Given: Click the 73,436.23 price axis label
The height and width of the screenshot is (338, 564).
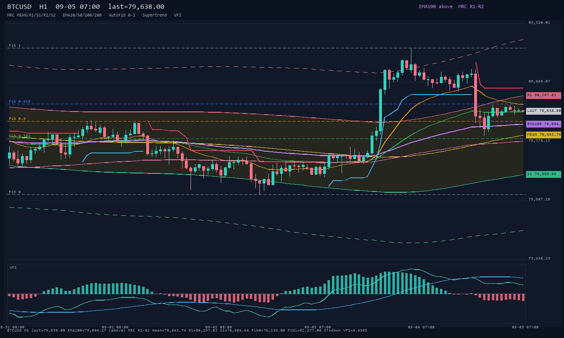Looking at the screenshot, I should click(539, 258).
